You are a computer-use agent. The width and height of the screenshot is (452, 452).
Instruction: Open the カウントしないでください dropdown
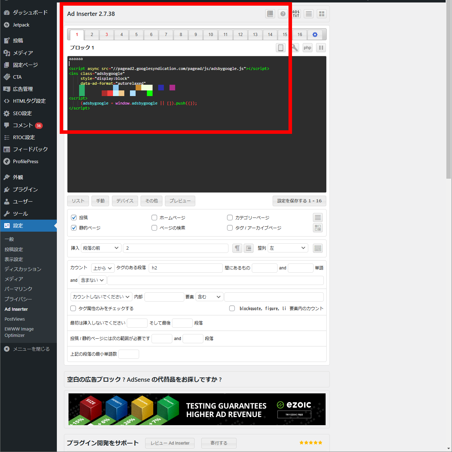click(101, 297)
